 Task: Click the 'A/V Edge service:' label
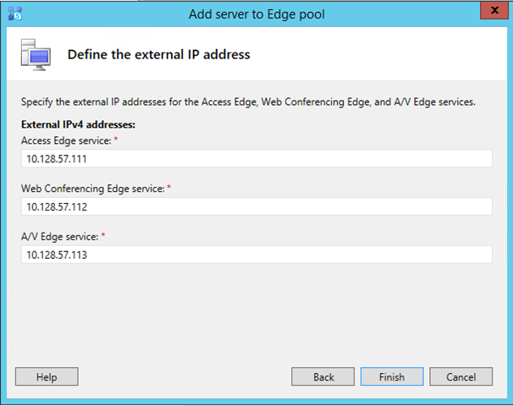click(60, 237)
